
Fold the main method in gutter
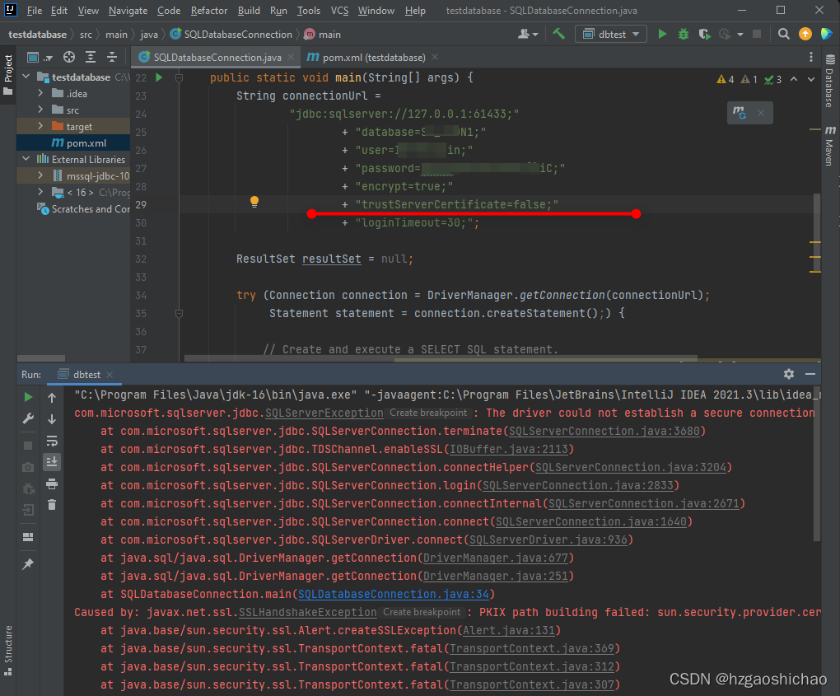tap(179, 78)
